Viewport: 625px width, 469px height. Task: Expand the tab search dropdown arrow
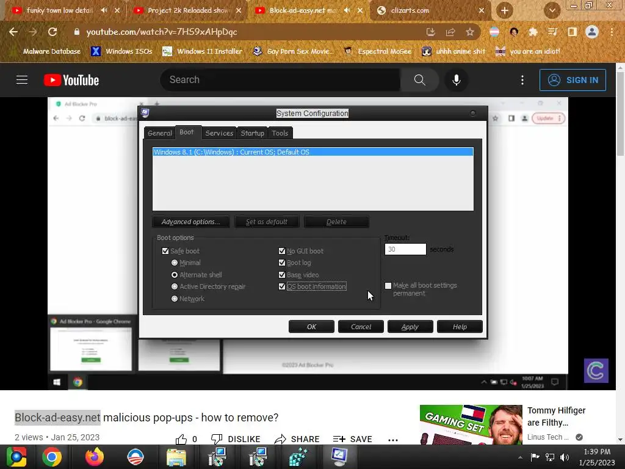click(x=552, y=10)
